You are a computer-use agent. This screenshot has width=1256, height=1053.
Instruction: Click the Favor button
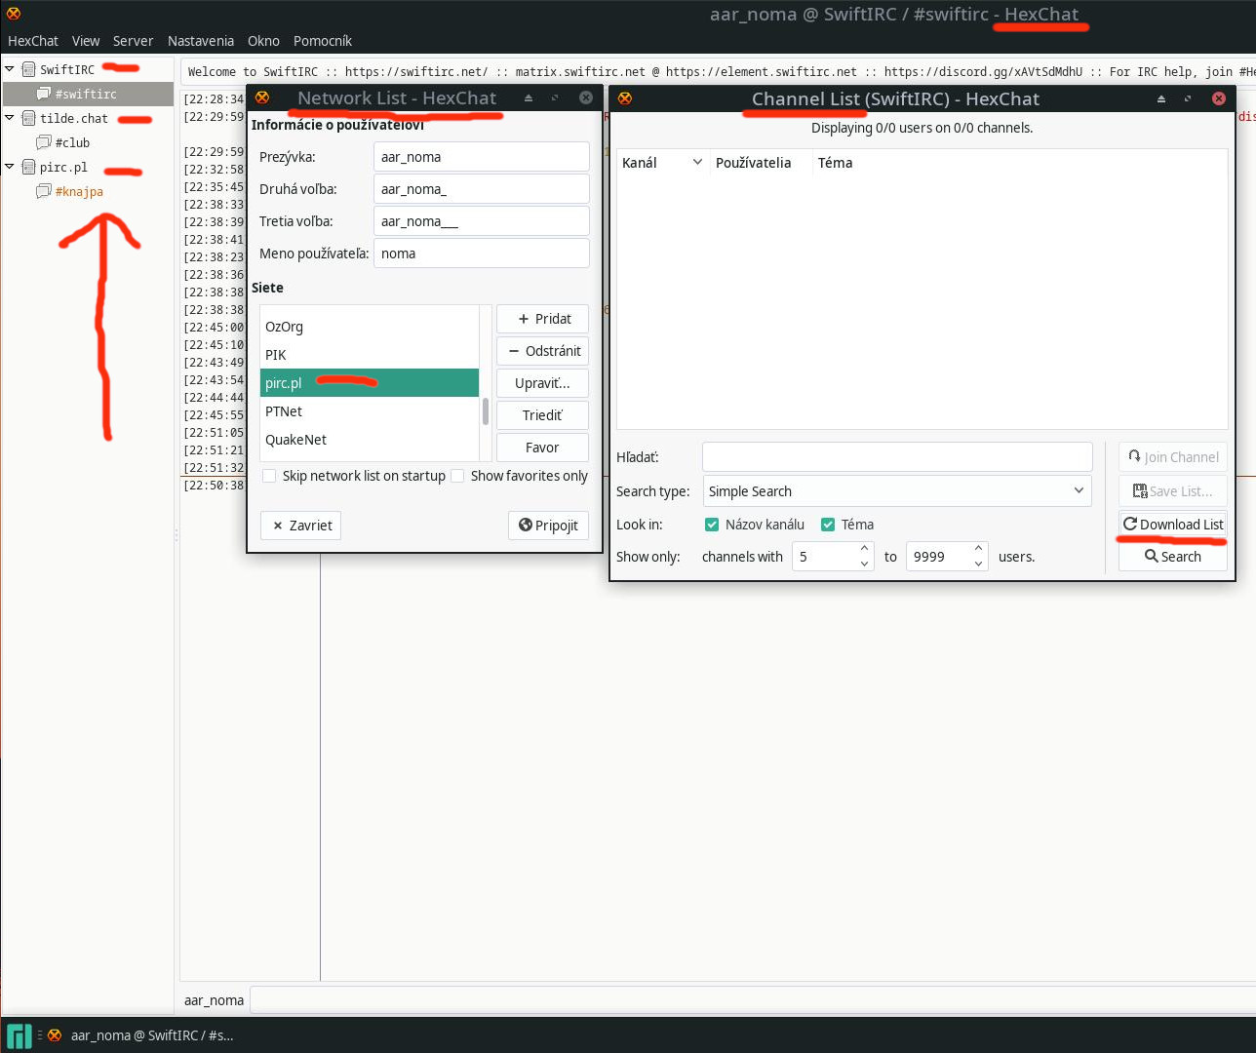coord(542,448)
